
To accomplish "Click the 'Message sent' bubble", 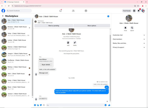I will [44, 73].
